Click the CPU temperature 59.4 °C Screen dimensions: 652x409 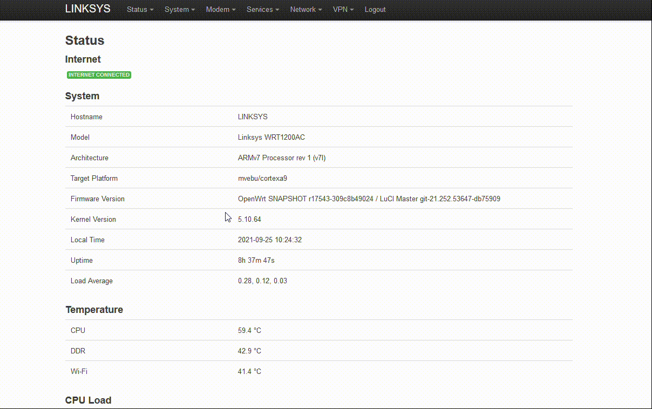pos(249,330)
